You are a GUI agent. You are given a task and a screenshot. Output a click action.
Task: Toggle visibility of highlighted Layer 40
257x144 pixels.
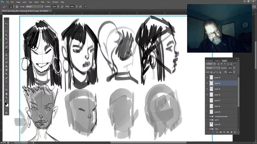(x=207, y=83)
